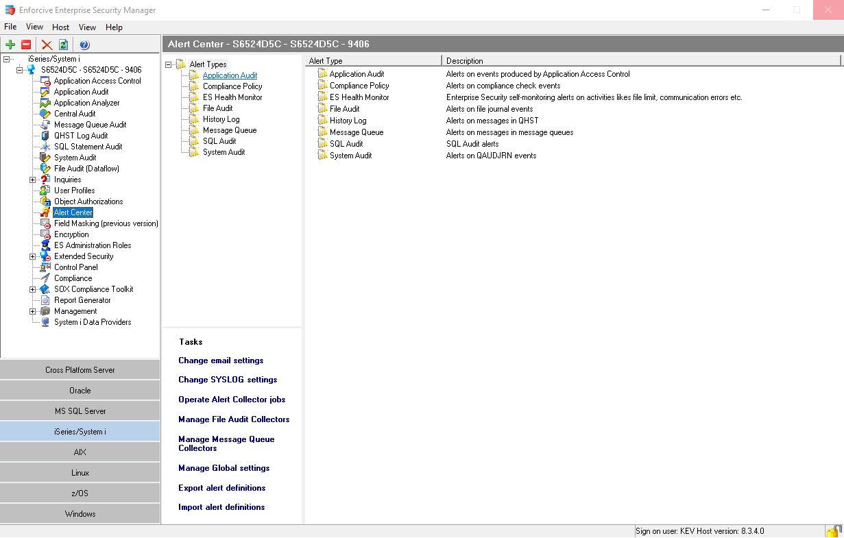Click the green plus add icon in toolbar
Image resolution: width=844 pixels, height=538 pixels.
[10, 45]
